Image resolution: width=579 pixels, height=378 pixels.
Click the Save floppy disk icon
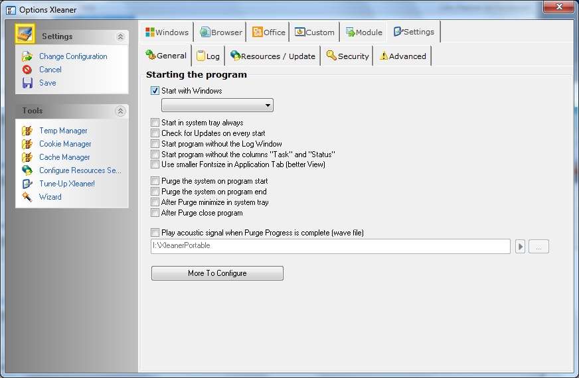tap(27, 83)
